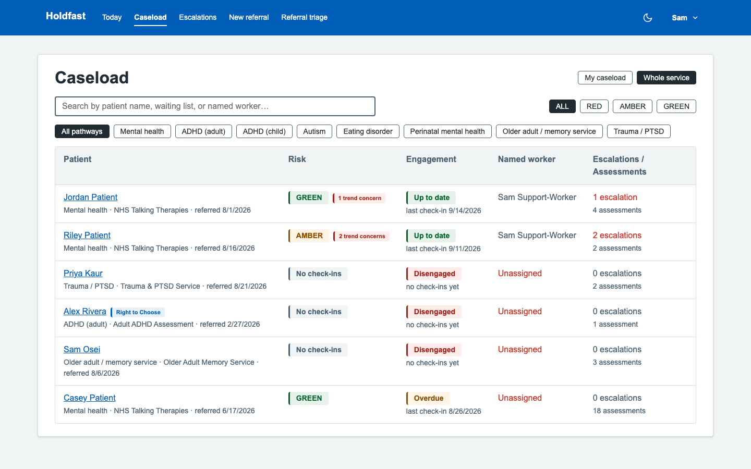This screenshot has height=469, width=751.
Task: Click the 2 trend concerns badge
Action: point(361,236)
